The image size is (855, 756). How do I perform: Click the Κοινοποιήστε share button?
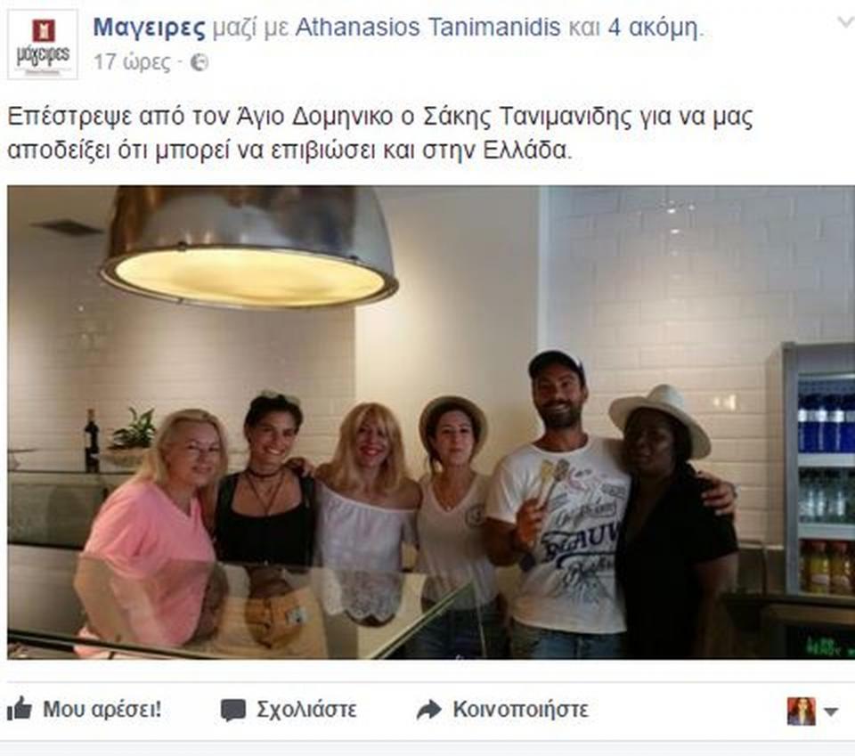click(502, 710)
